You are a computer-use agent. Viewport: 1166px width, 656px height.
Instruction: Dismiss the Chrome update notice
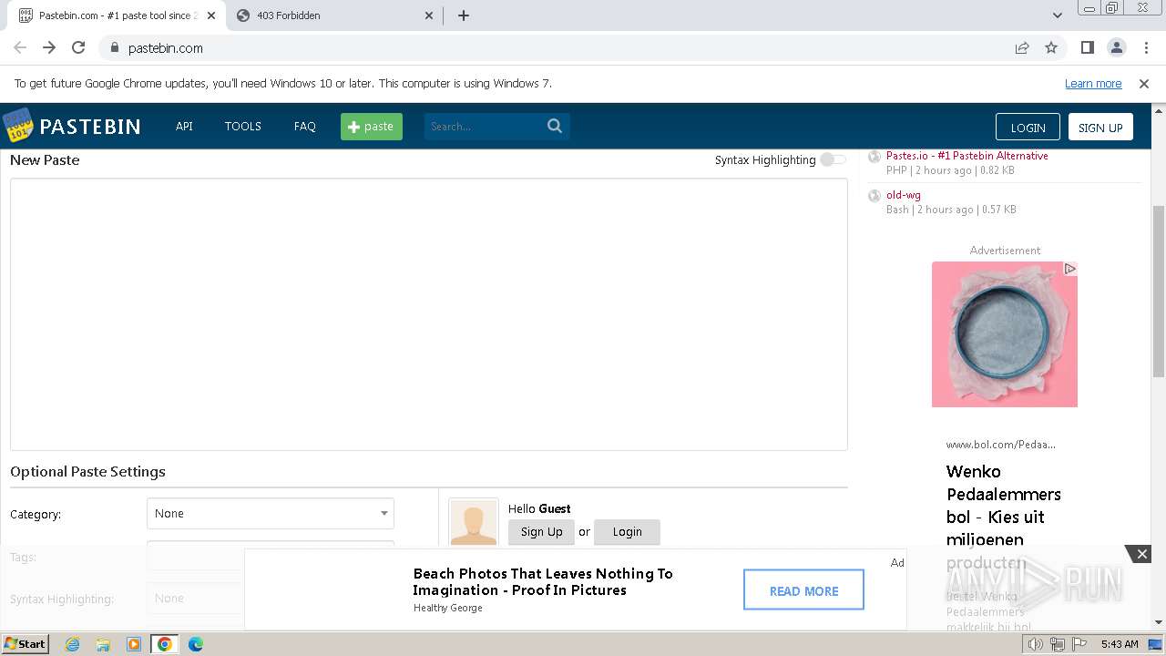pyautogui.click(x=1144, y=83)
